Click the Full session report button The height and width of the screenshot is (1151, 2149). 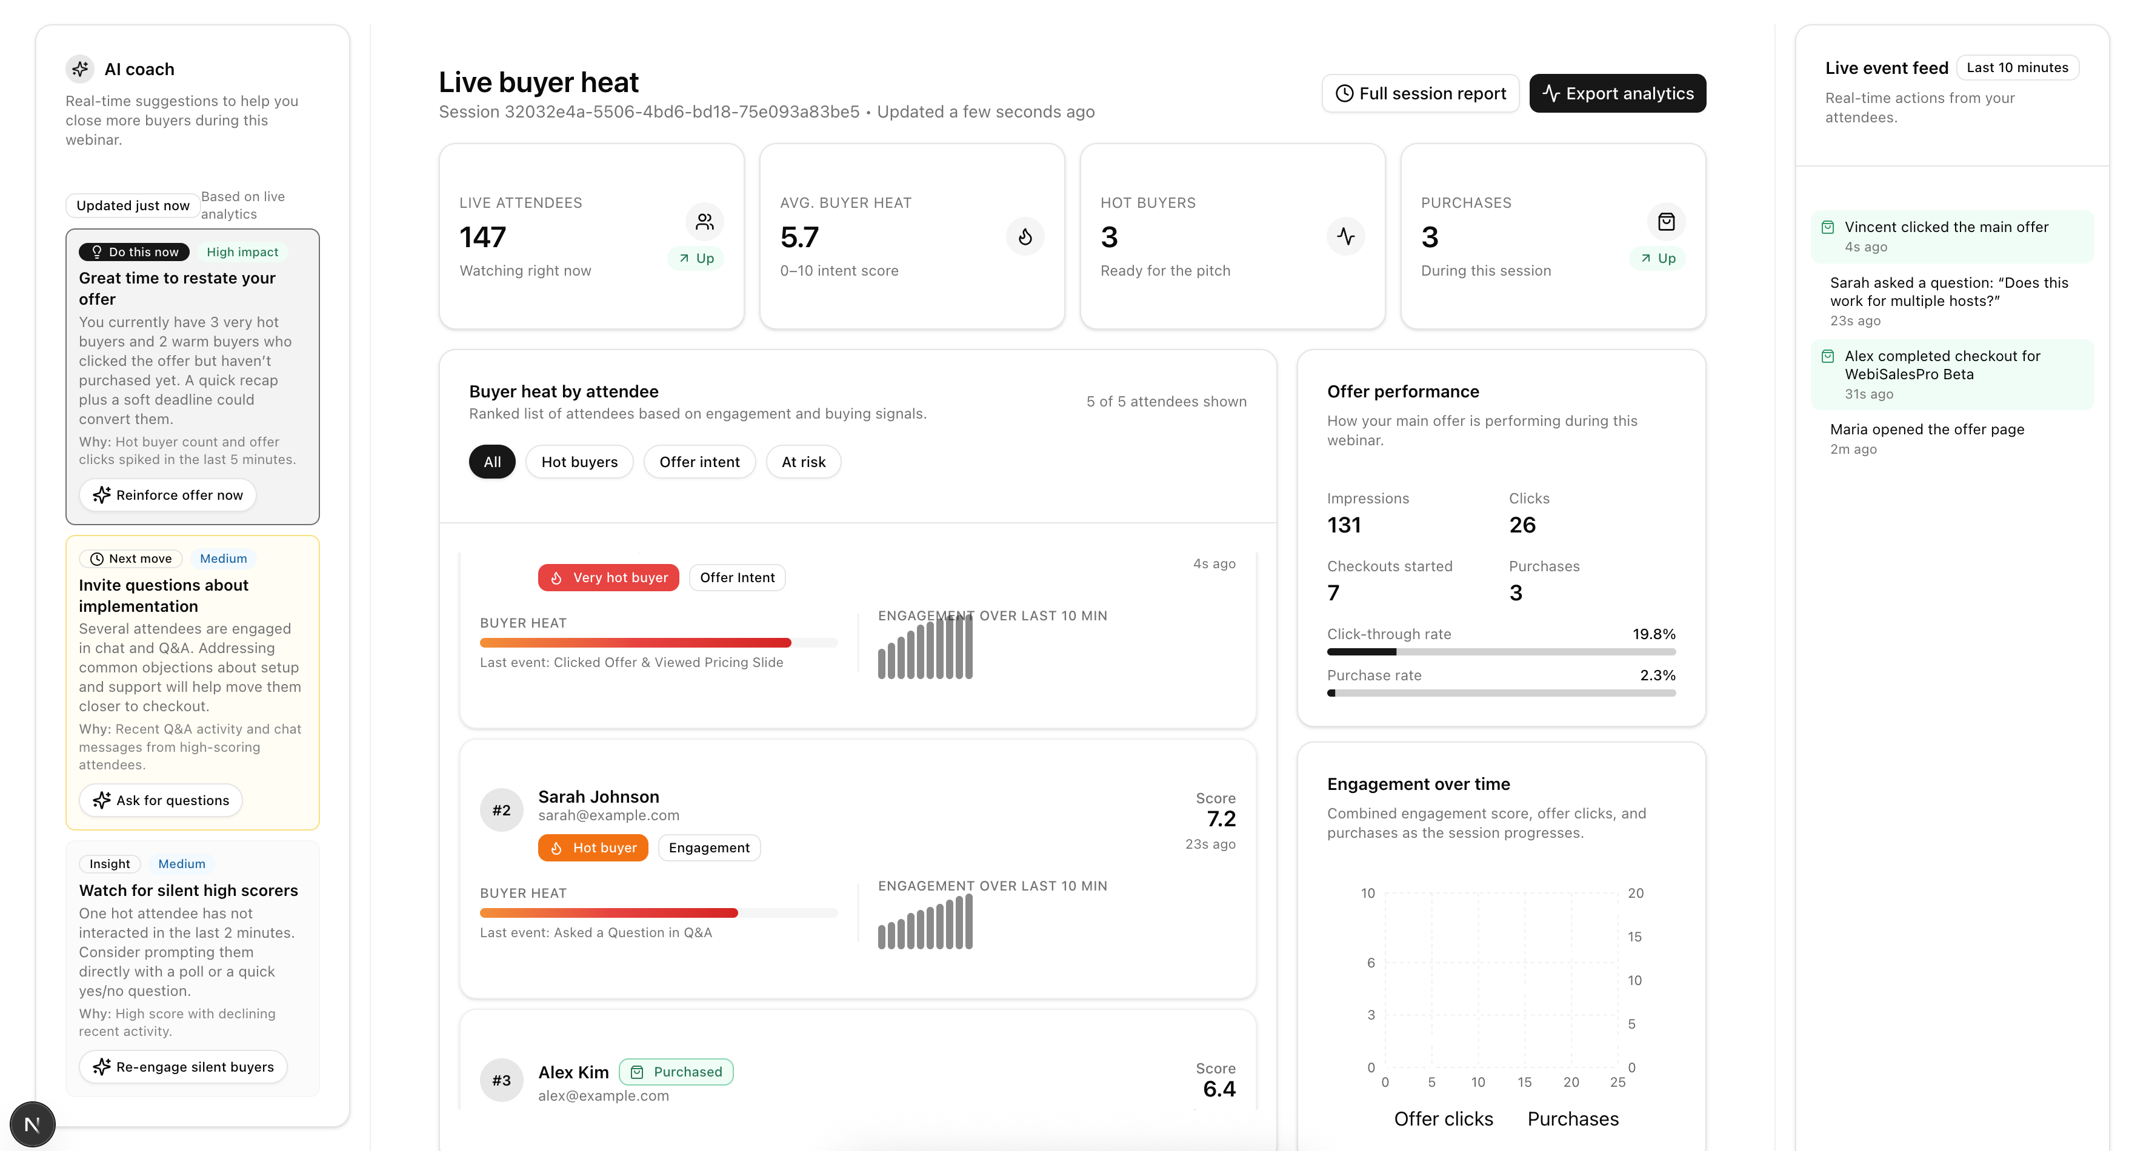[1421, 93]
